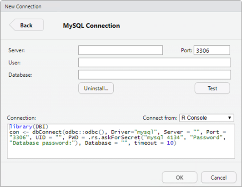Test the MySQL connection
The width and height of the screenshot is (242, 187).
tap(212, 88)
